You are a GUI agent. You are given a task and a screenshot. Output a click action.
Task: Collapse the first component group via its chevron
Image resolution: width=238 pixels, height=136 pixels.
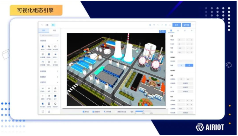(58, 41)
